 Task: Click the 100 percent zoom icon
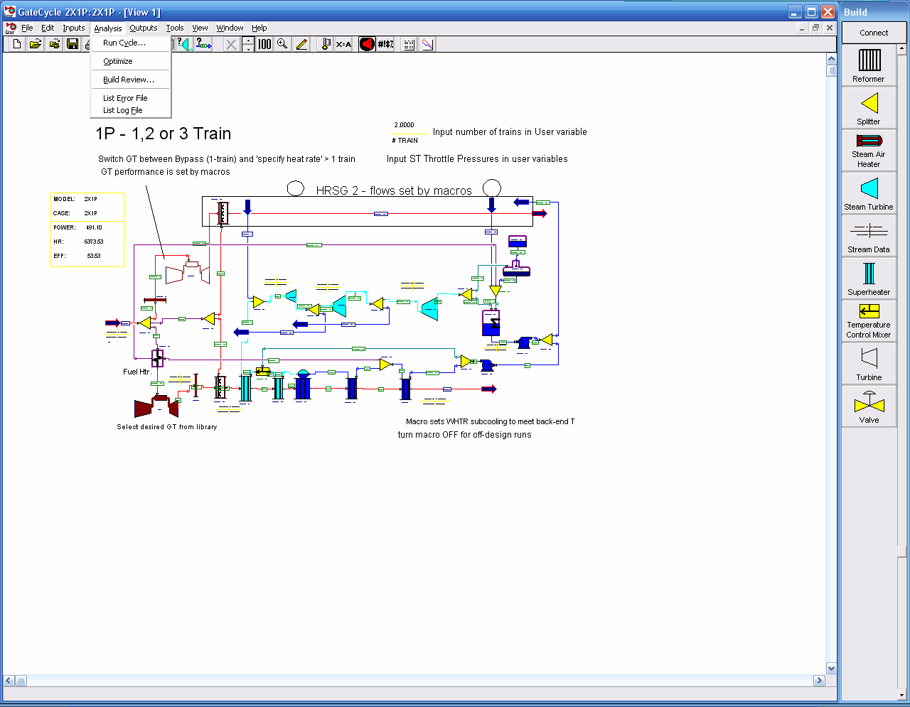click(264, 44)
